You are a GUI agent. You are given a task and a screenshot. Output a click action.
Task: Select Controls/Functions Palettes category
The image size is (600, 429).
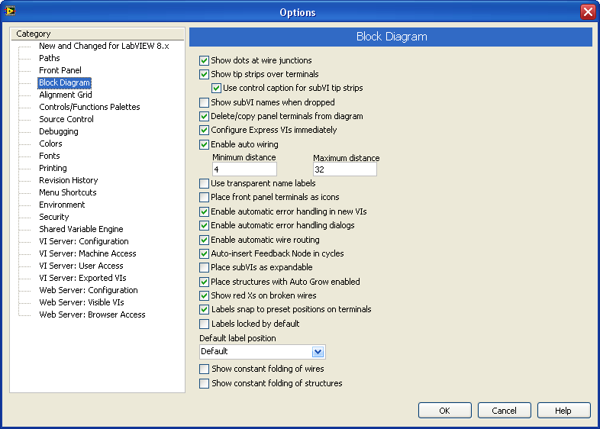pos(89,107)
